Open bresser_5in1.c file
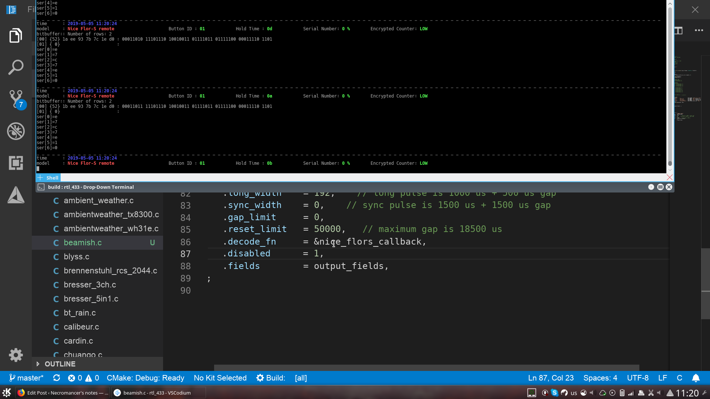Screen dimensions: 710x399 [x=98, y=299]
